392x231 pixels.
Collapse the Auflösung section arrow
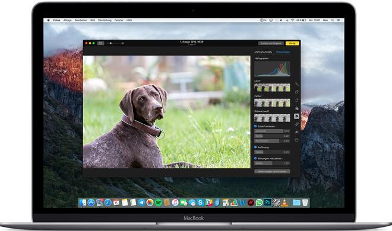(x=270, y=147)
